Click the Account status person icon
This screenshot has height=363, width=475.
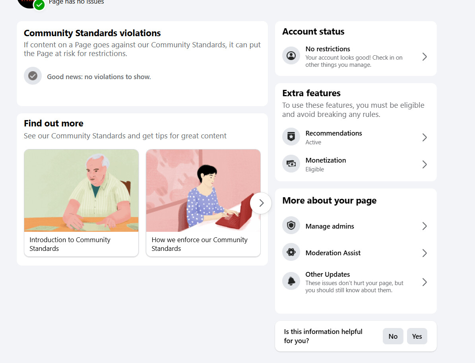point(291,55)
